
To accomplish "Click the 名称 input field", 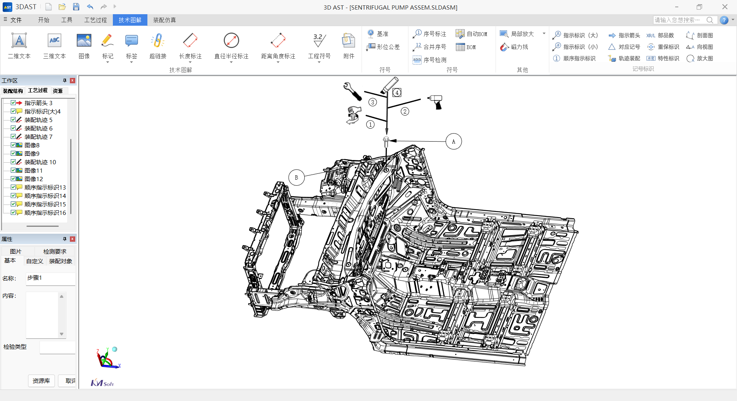I will tap(50, 278).
